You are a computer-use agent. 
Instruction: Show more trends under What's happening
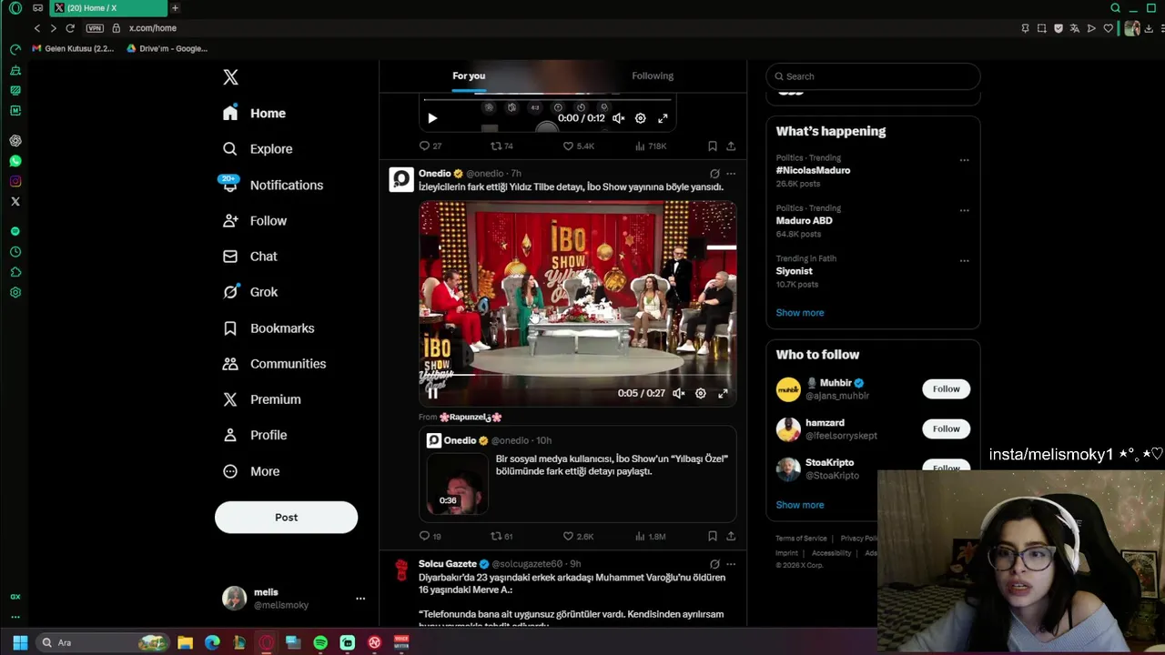(x=799, y=313)
